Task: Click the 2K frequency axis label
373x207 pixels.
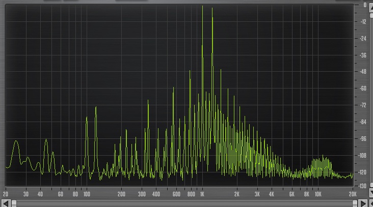Action: pyautogui.click(x=237, y=194)
